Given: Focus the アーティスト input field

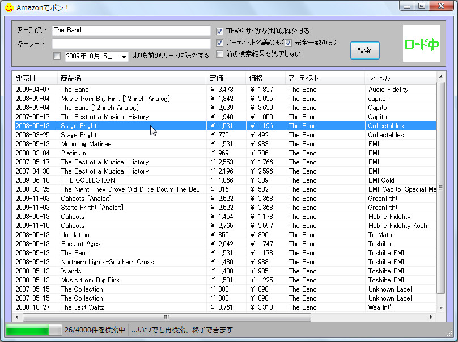Looking at the screenshot, I should pos(131,30).
